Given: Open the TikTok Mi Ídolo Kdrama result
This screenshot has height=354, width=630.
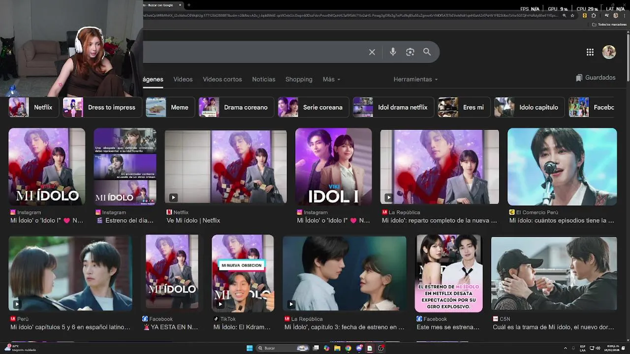Looking at the screenshot, I should [x=242, y=327].
